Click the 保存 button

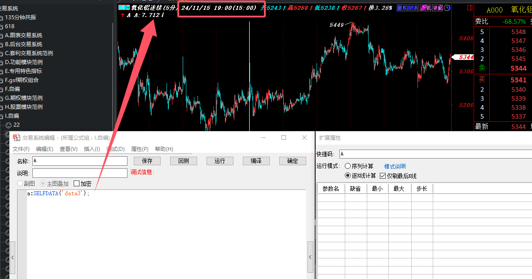click(x=147, y=161)
